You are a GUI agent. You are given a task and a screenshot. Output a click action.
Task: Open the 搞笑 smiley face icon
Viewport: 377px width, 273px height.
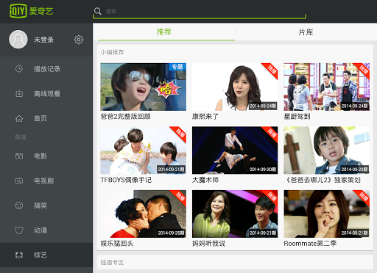(x=19, y=205)
